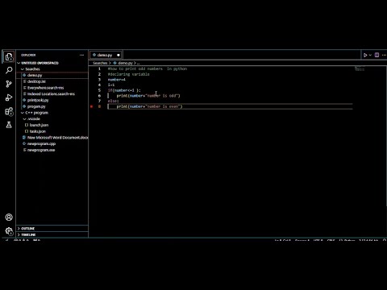Click the EXPLORER panel title
Image resolution: width=387 pixels, height=290 pixels.
coord(28,55)
